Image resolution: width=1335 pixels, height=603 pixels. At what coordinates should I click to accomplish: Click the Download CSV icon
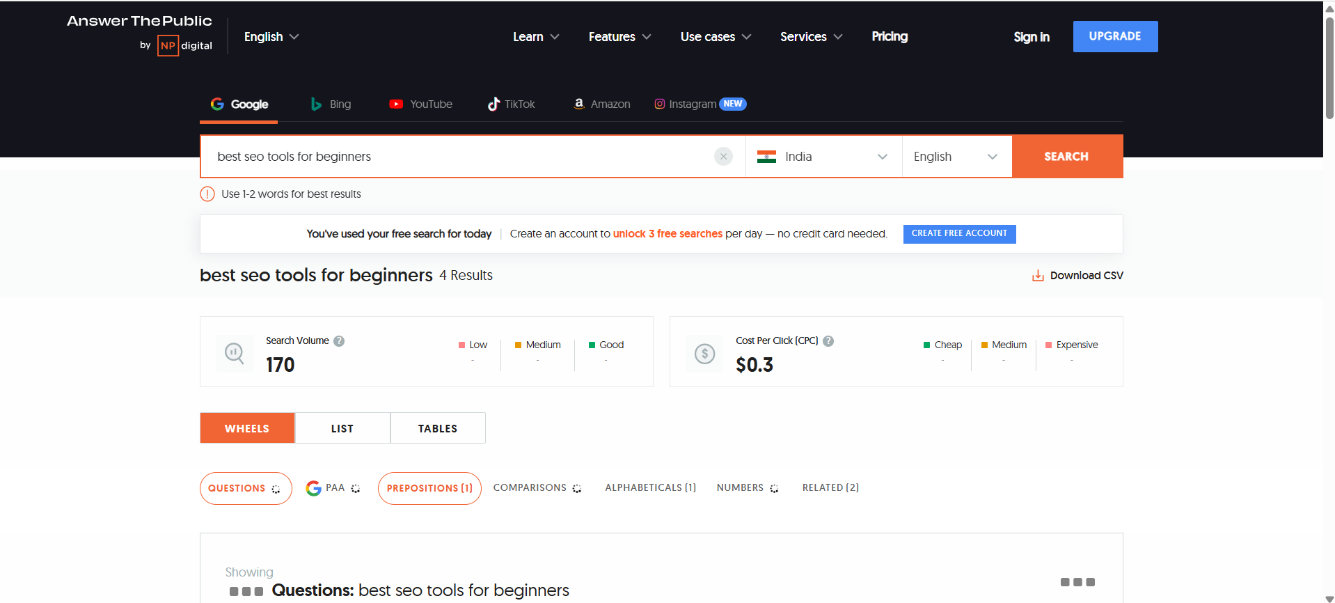1038,276
